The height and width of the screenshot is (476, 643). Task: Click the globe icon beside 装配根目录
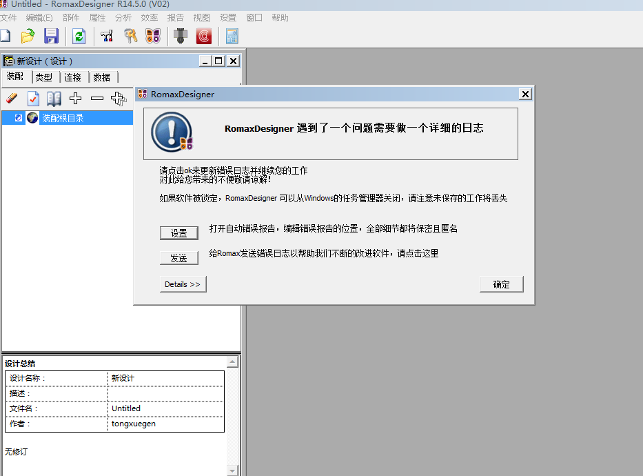tap(32, 118)
